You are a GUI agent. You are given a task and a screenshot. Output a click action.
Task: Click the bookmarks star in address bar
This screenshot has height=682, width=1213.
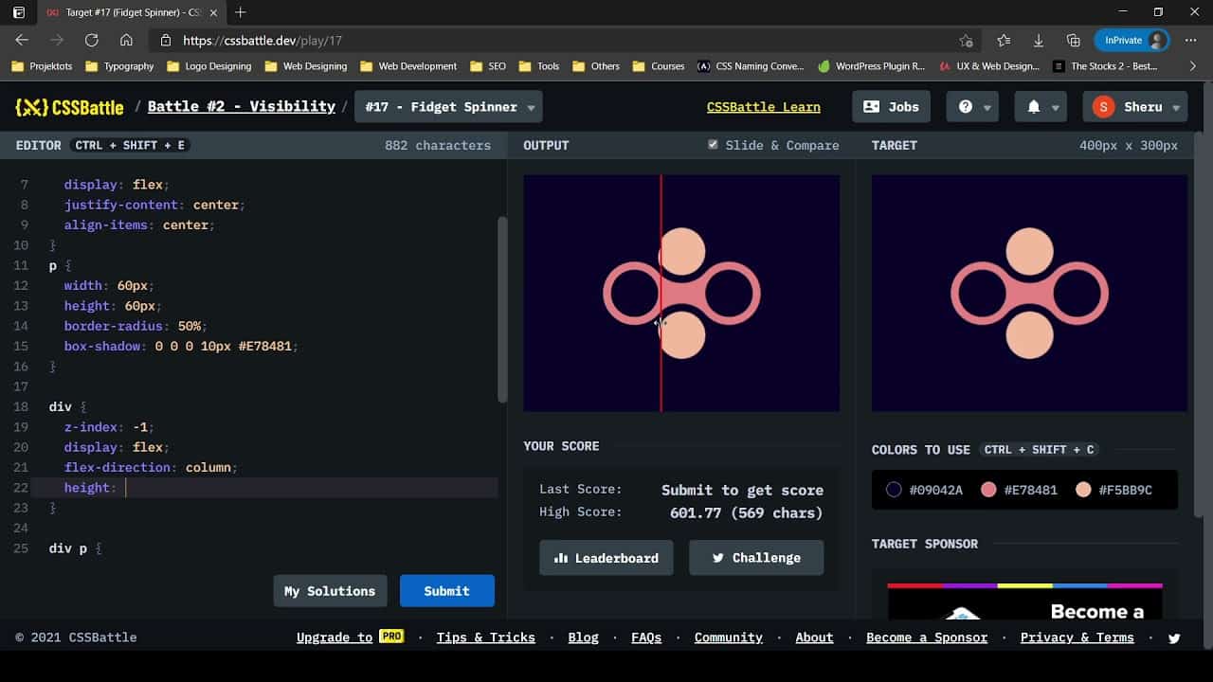[966, 41]
